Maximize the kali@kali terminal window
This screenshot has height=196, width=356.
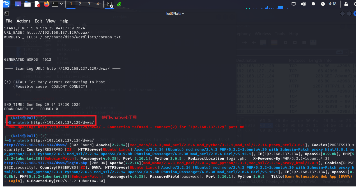(349, 13)
